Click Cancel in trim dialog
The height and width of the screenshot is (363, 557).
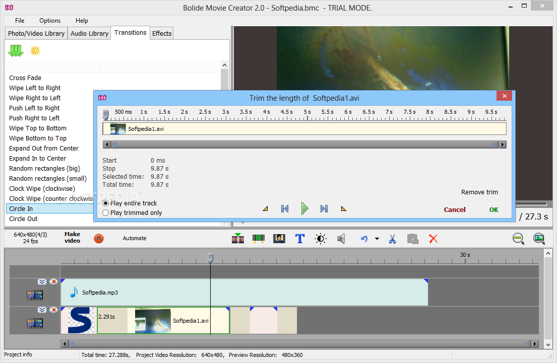(454, 210)
